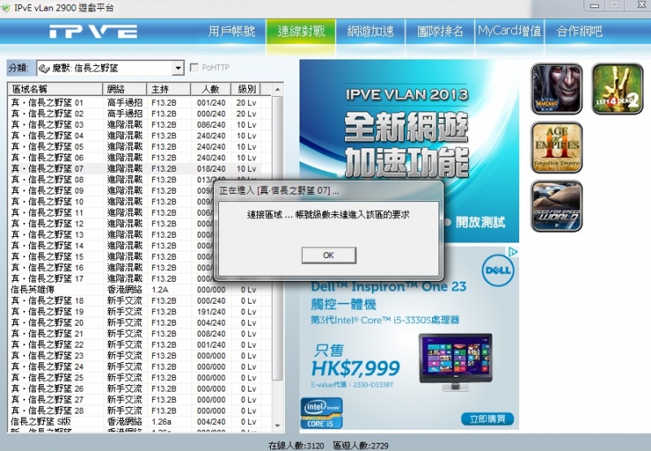Click the Dell ad choices icon

pos(513,252)
